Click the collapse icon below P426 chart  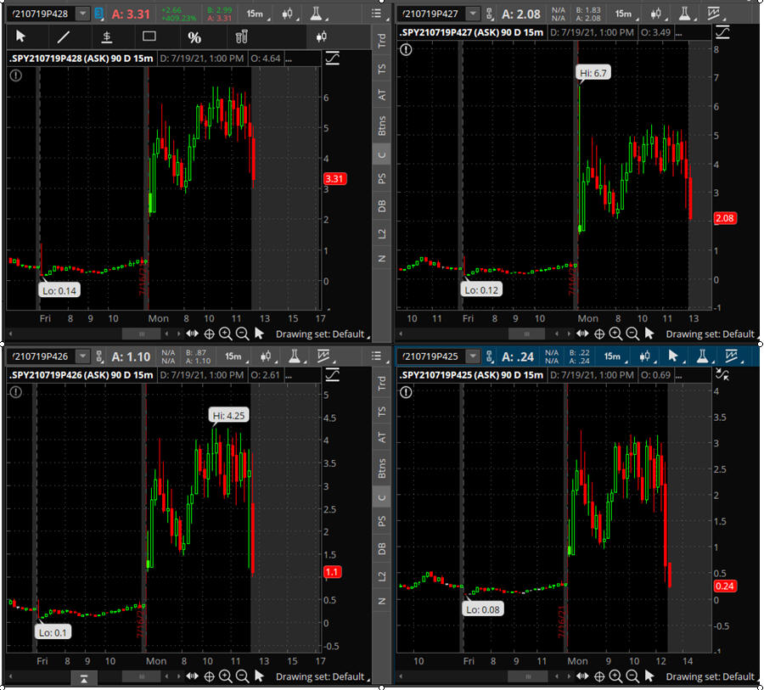click(84, 678)
